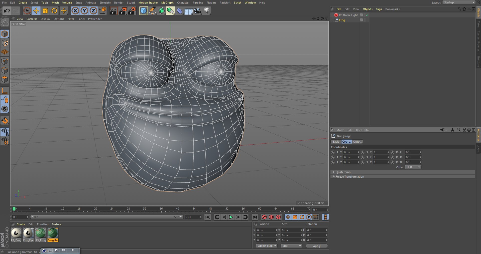Add a floor environment object
This screenshot has height=254, width=481.
(188, 11)
